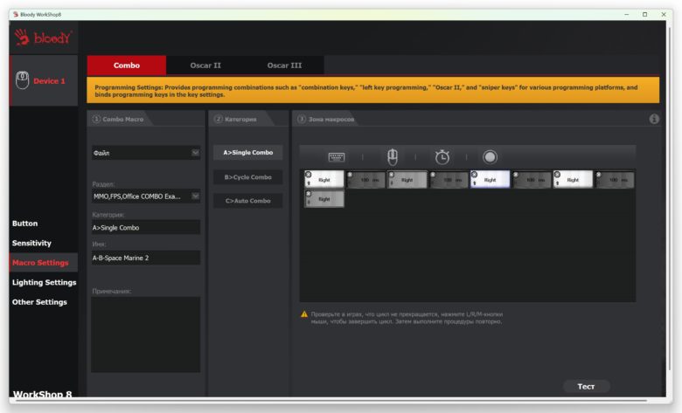Click the Bloody logo
Viewport: 682px width, 413px height.
point(43,38)
